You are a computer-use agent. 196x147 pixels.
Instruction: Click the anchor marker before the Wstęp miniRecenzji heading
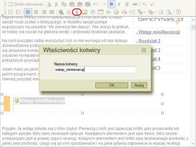(x=16, y=101)
